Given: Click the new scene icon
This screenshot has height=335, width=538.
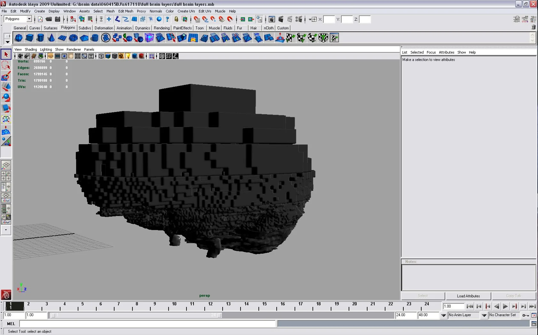Looking at the screenshot, I should 40,19.
